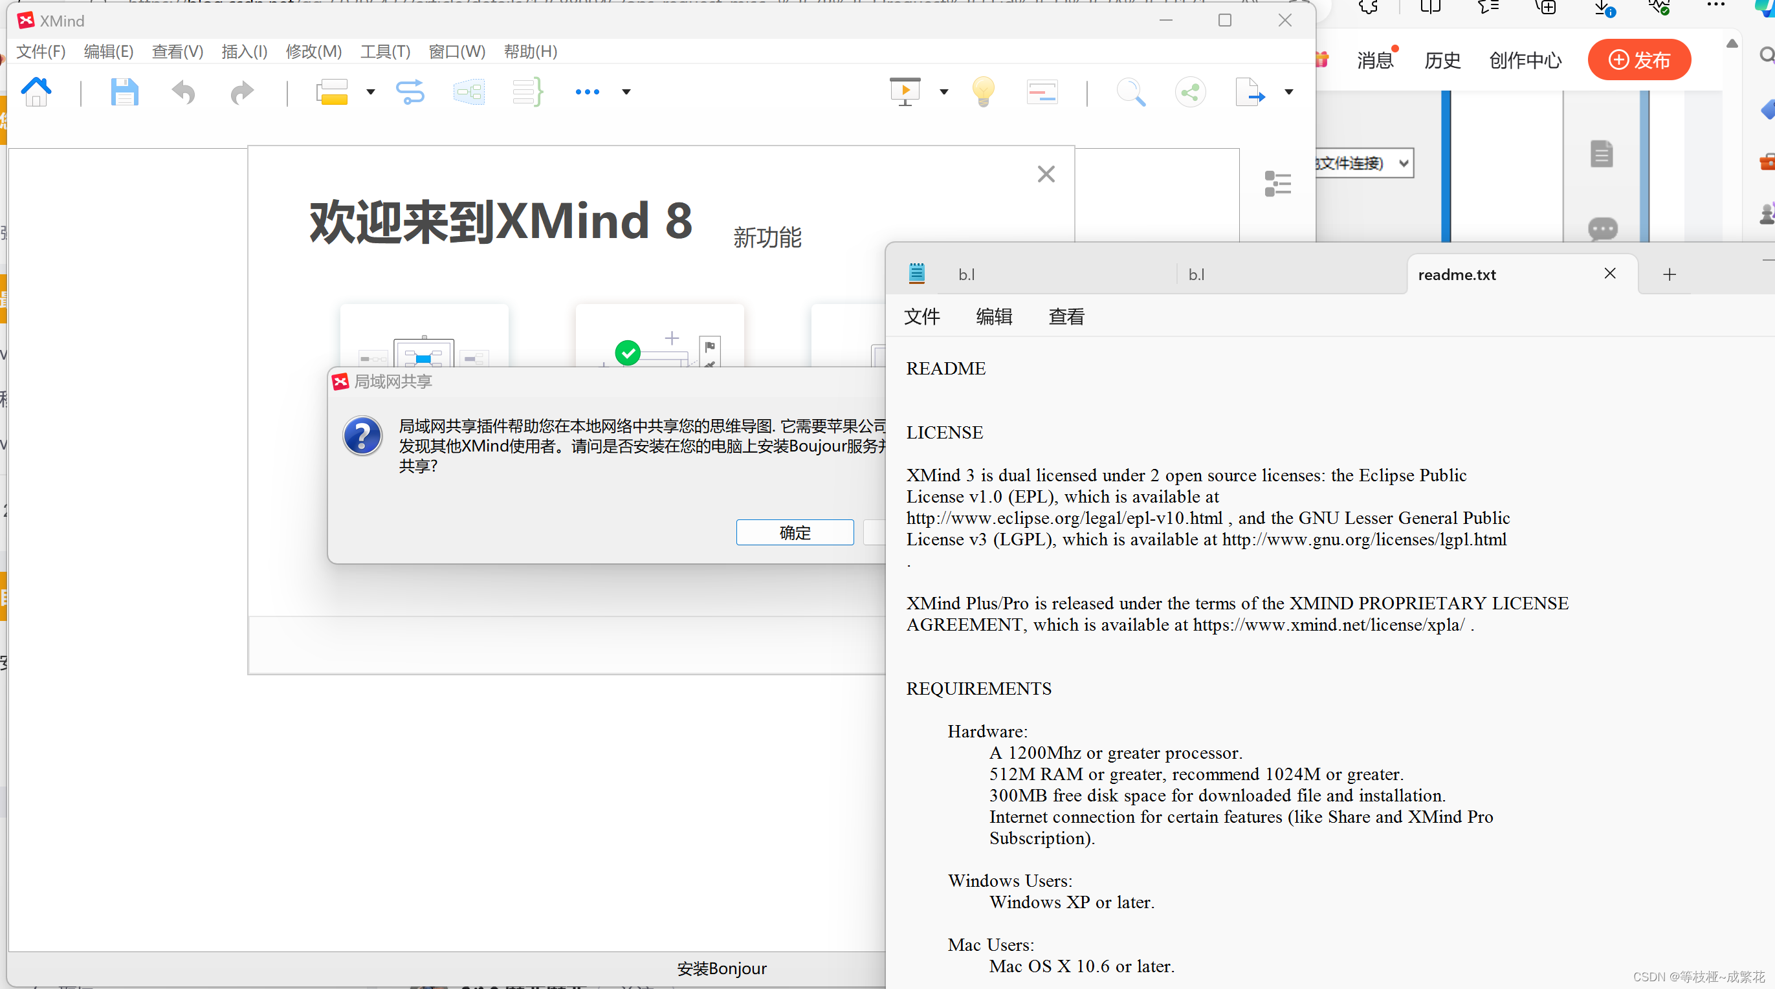This screenshot has width=1775, height=989.
Task: Click the magnifier search icon
Action: 1130,92
